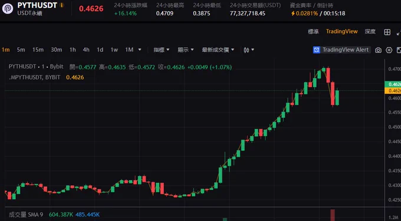Click the 成交量 SMA 9 volume legend

click(26, 215)
